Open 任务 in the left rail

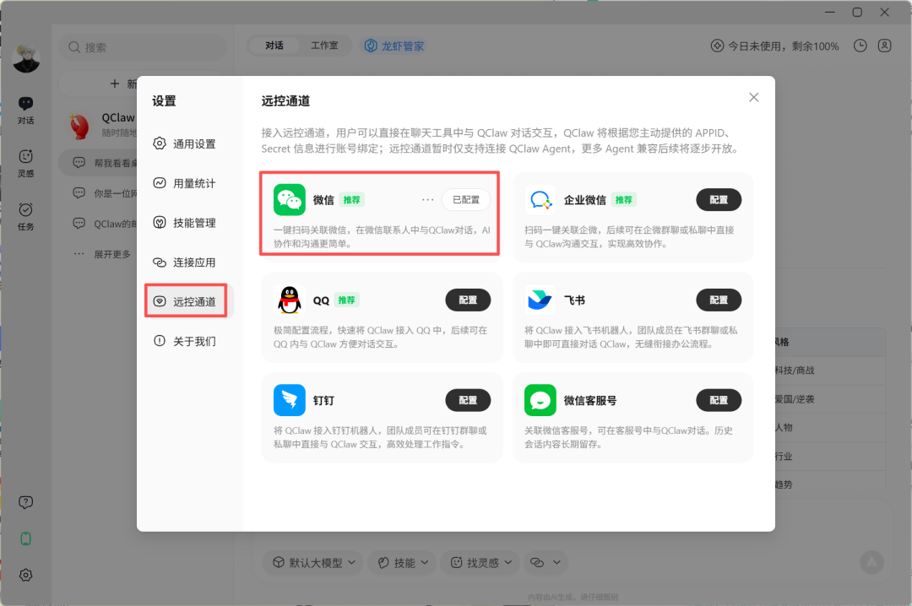[x=25, y=217]
